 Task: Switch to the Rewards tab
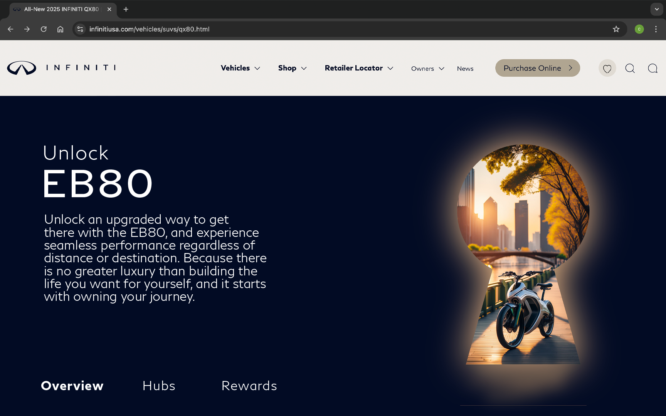249,386
